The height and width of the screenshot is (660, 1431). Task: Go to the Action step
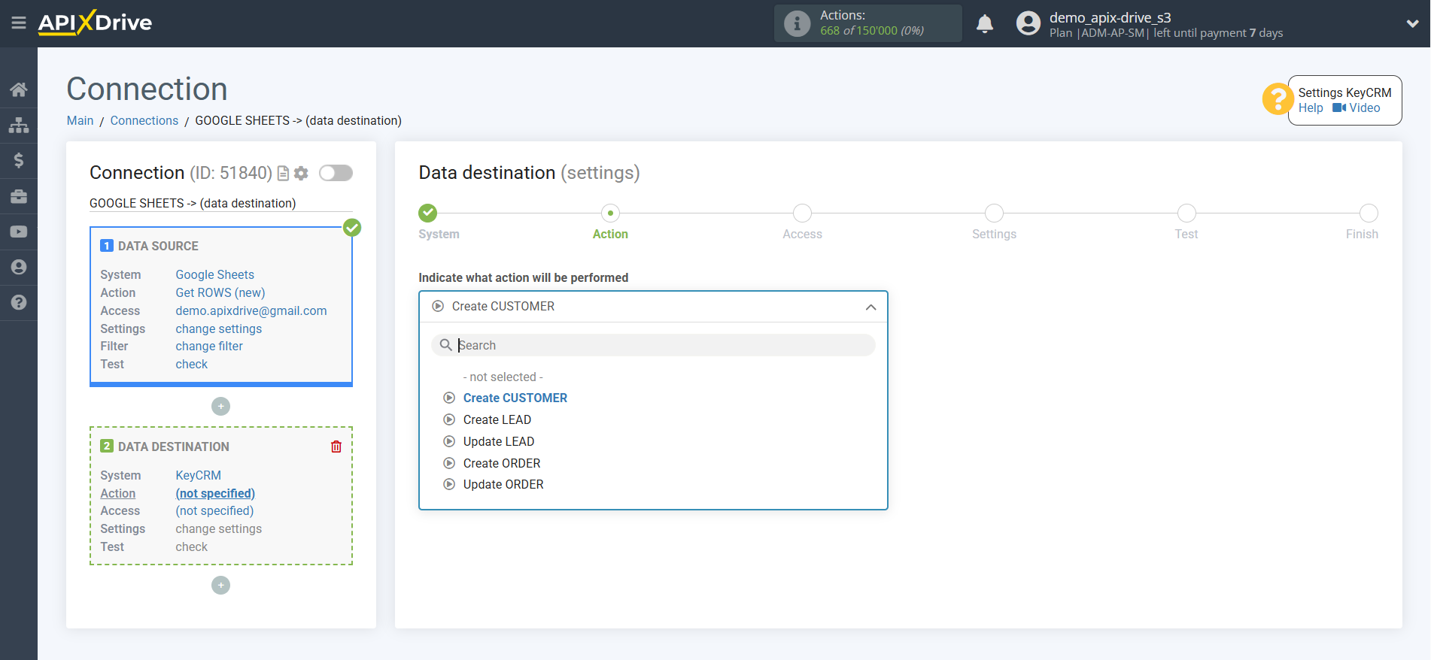(x=610, y=213)
